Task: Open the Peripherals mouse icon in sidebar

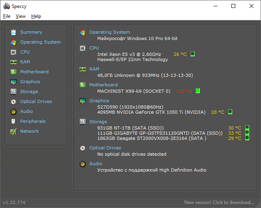Action: pyautogui.click(x=13, y=121)
